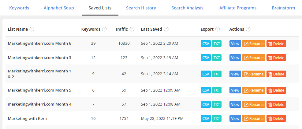Rename the Marketingwithkerri.com Month 5 list
Image resolution: width=302 pixels, height=129 pixels.
(x=254, y=90)
